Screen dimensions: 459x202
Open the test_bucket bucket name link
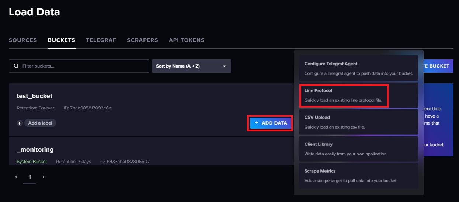(35, 96)
